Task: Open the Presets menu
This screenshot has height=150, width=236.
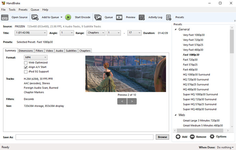Action: click(23, 9)
